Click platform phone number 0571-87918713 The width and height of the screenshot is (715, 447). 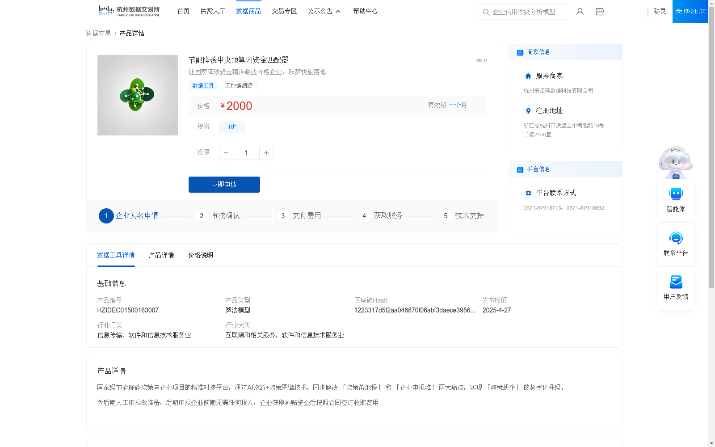(x=542, y=208)
